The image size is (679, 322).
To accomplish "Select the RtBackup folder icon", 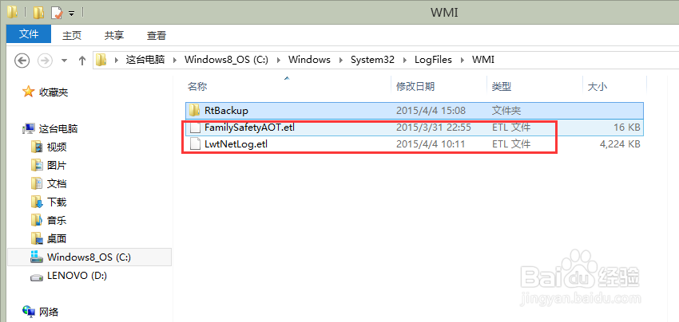I will [x=194, y=110].
